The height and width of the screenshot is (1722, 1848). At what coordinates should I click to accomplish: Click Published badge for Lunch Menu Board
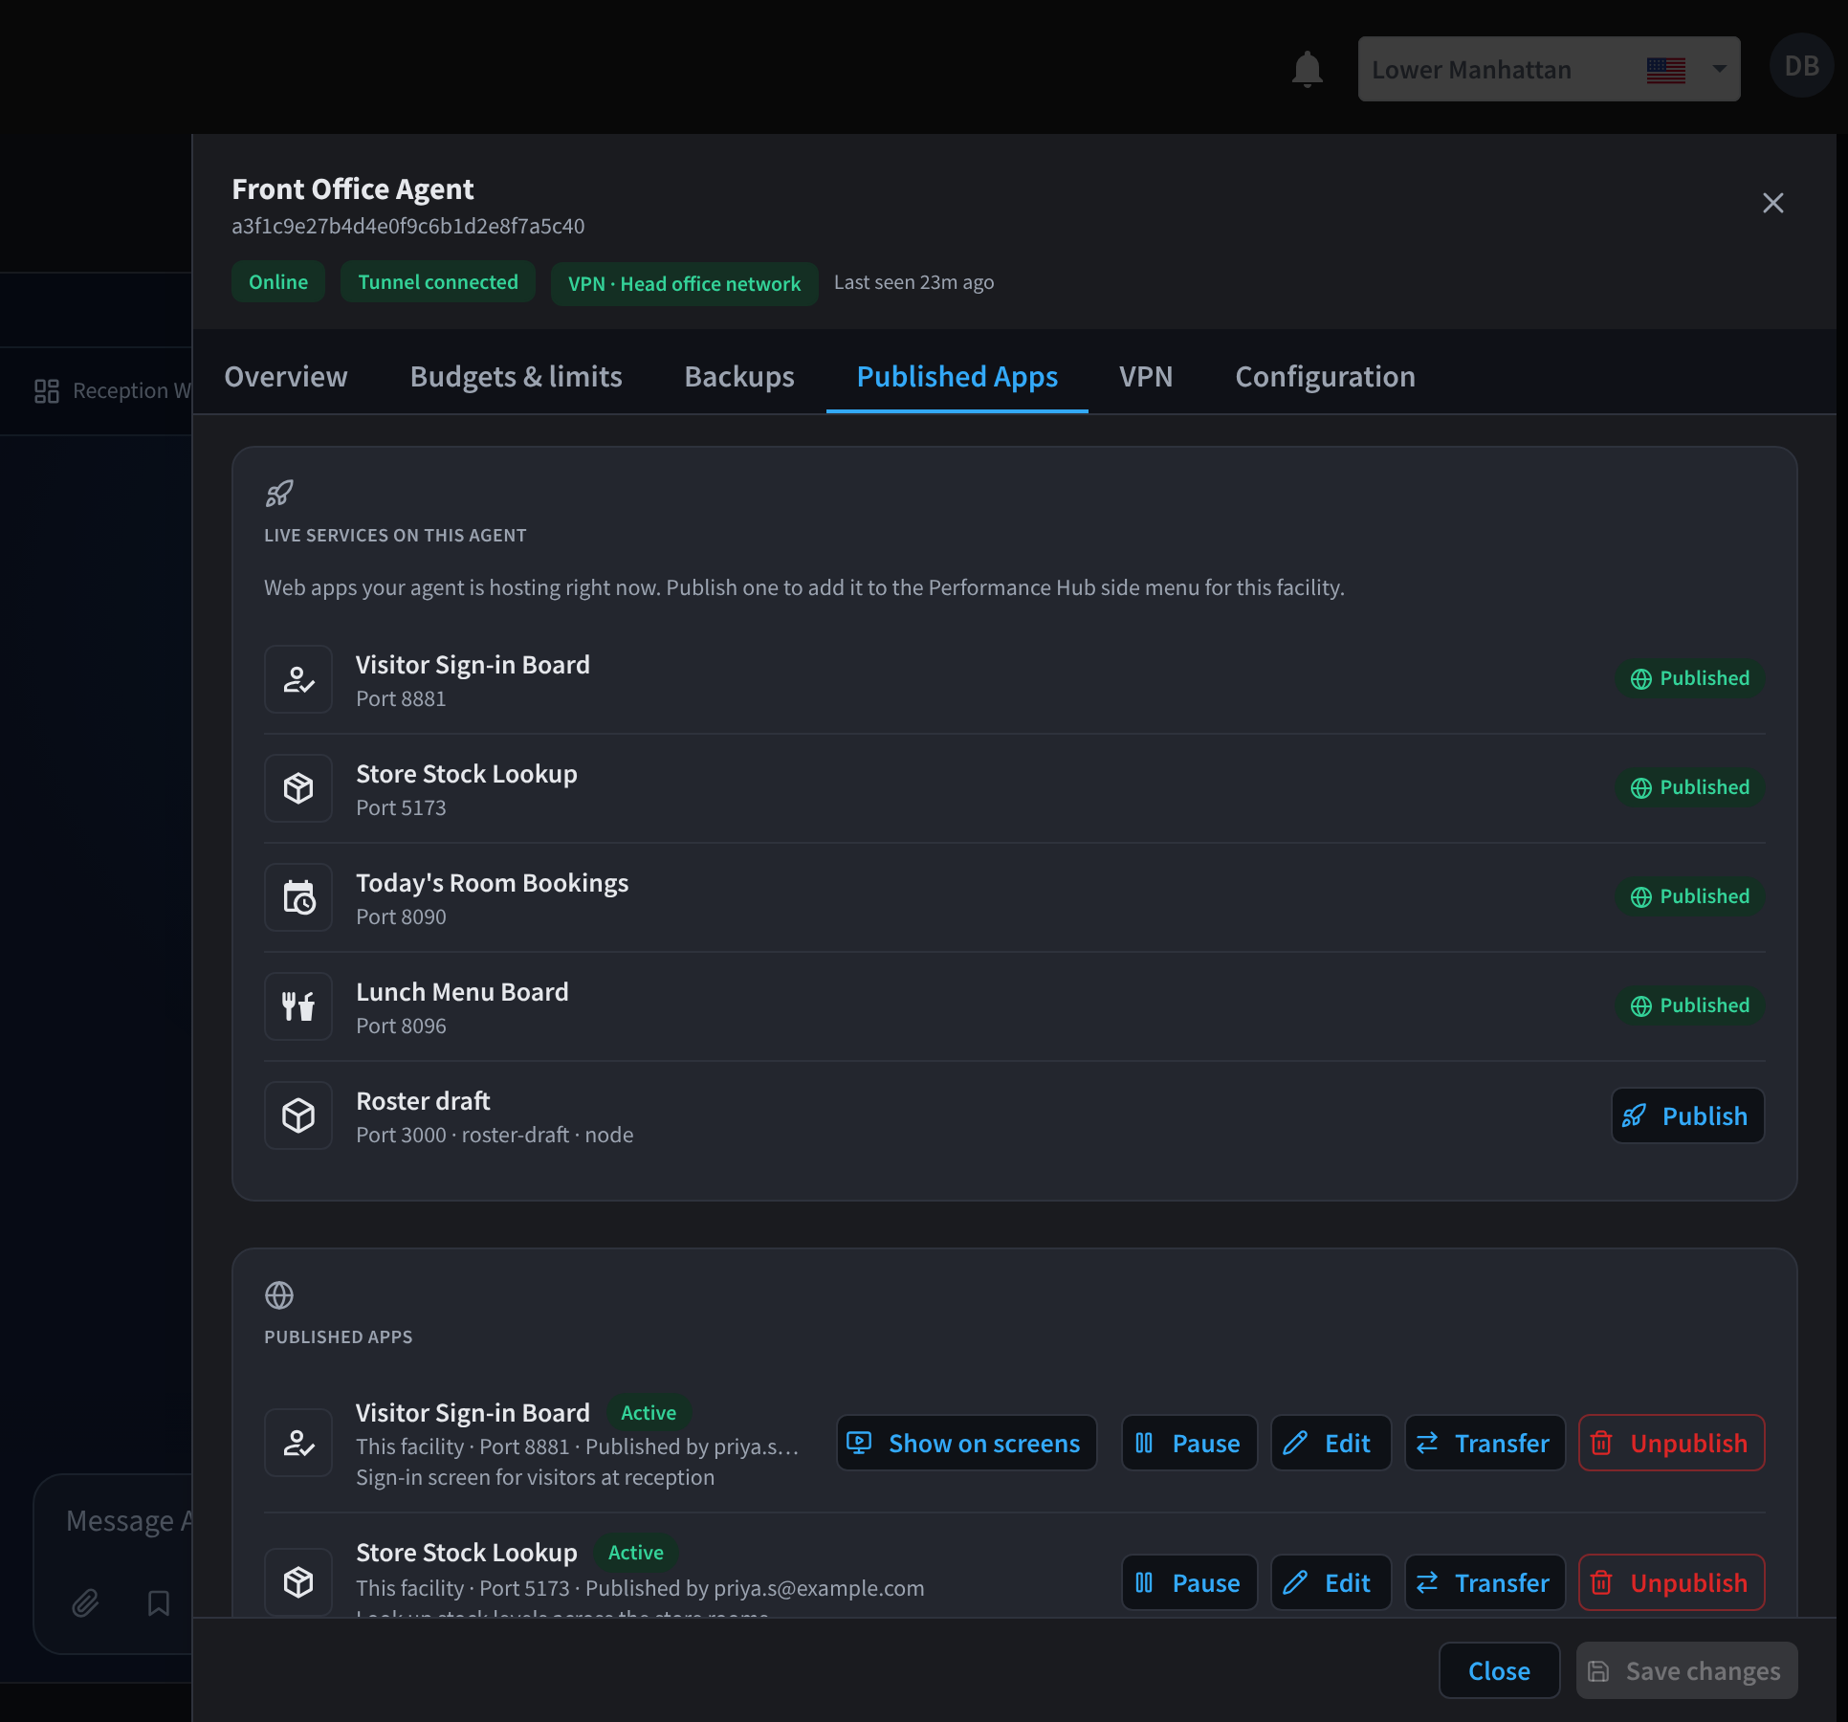[1690, 1005]
